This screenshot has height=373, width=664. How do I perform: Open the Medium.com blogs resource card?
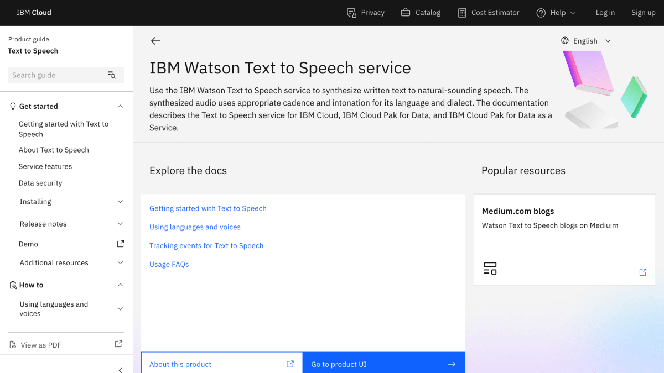pyautogui.click(x=564, y=240)
